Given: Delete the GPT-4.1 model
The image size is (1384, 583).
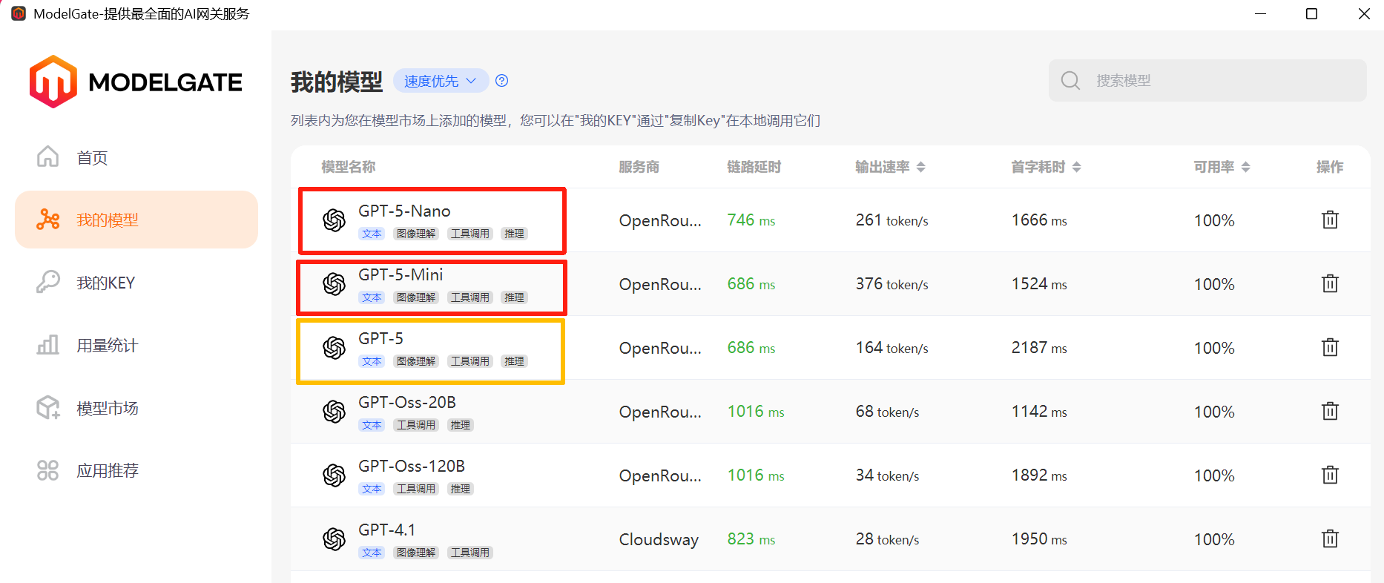Looking at the screenshot, I should [x=1330, y=538].
